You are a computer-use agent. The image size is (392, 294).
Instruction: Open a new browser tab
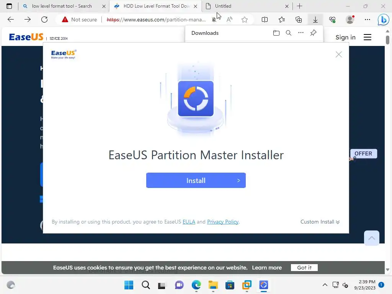click(x=299, y=6)
